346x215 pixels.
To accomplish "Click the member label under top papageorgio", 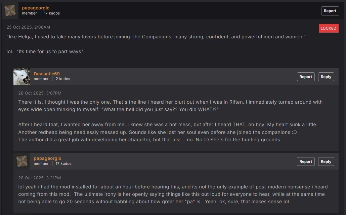I will [29, 13].
